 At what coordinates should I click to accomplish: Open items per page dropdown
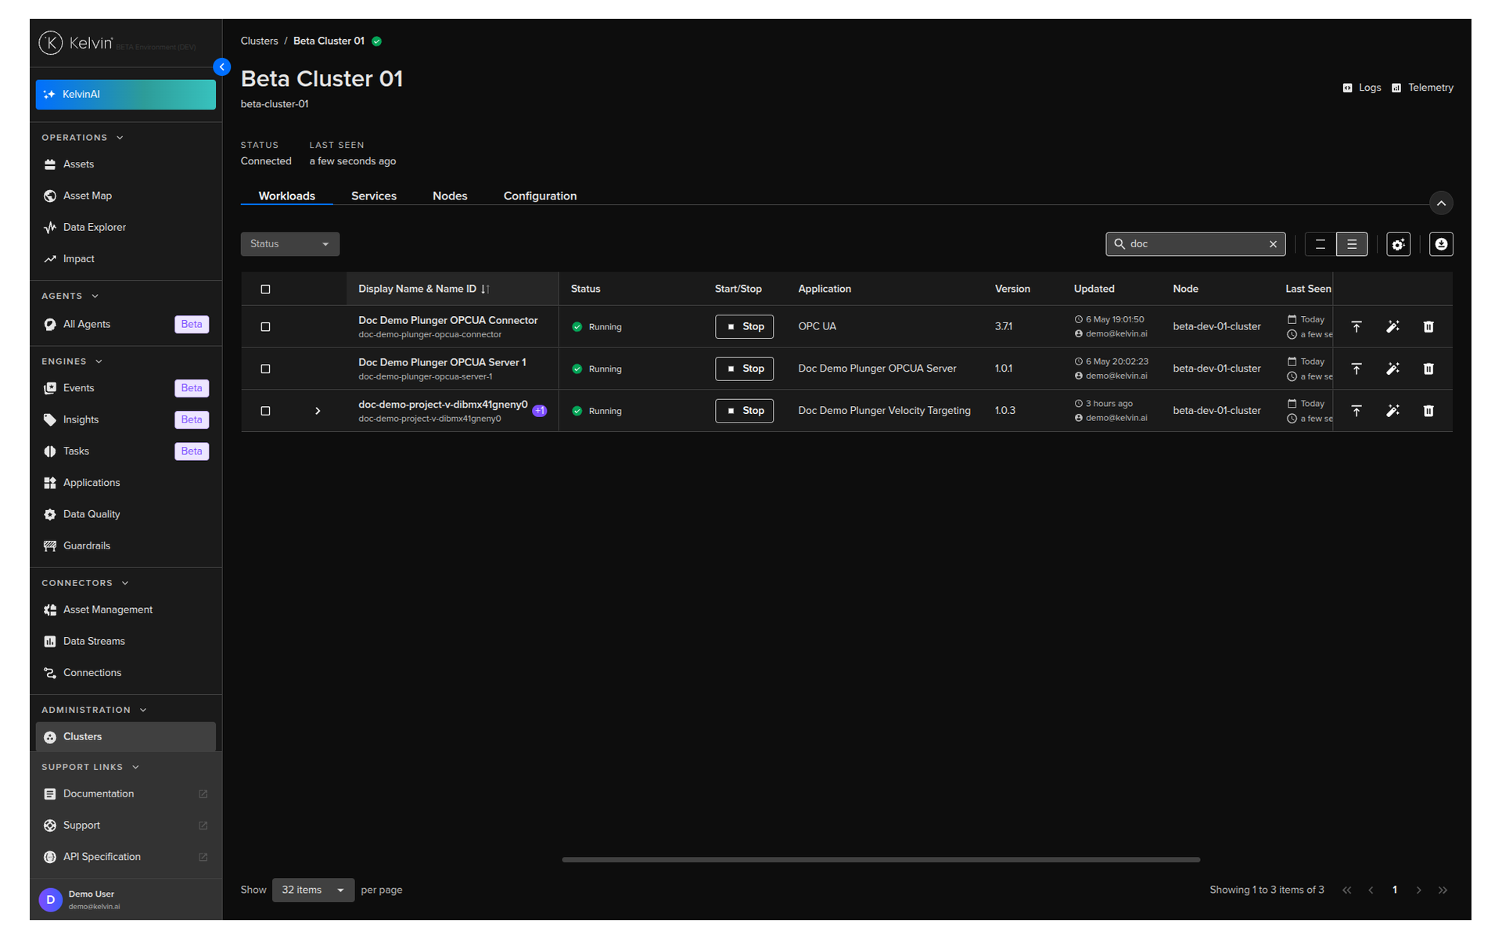point(313,890)
